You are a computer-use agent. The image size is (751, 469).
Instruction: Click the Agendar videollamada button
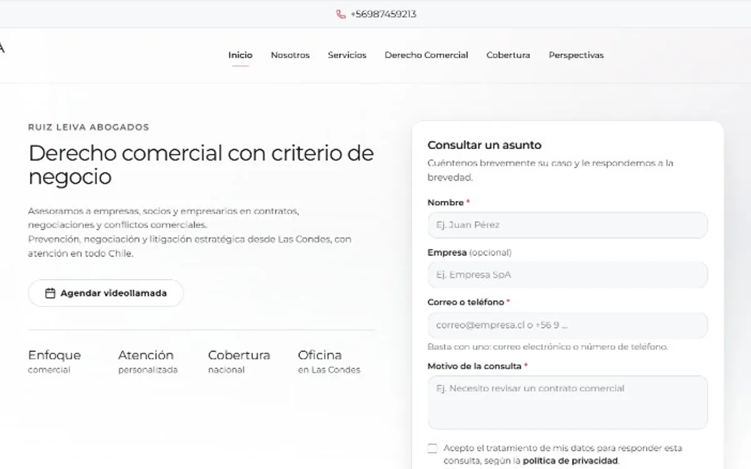[x=106, y=293]
